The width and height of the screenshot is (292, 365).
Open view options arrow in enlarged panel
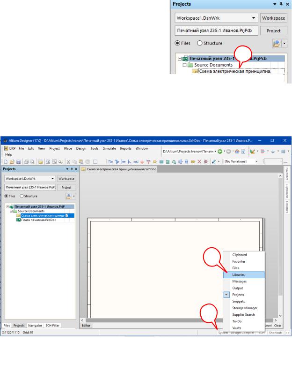point(285,43)
